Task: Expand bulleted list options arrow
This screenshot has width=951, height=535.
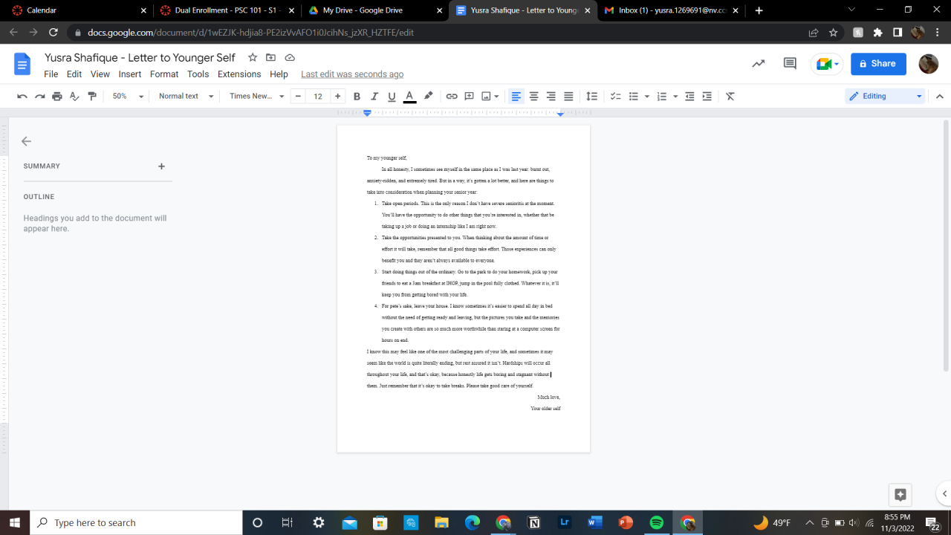Action: point(647,96)
